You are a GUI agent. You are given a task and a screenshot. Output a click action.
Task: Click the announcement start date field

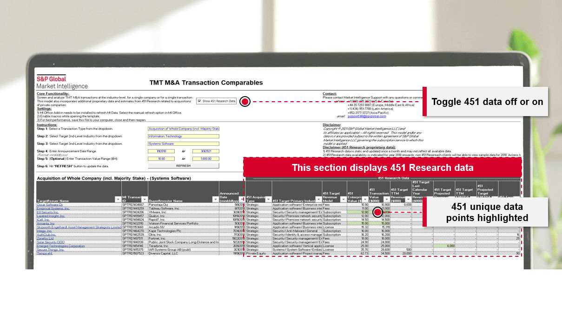click(x=161, y=151)
